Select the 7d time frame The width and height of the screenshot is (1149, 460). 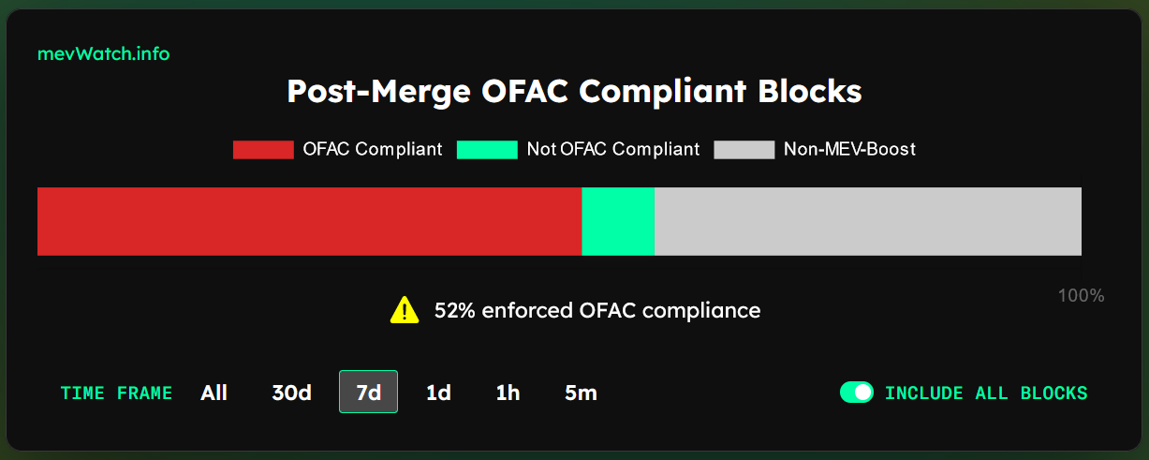368,392
